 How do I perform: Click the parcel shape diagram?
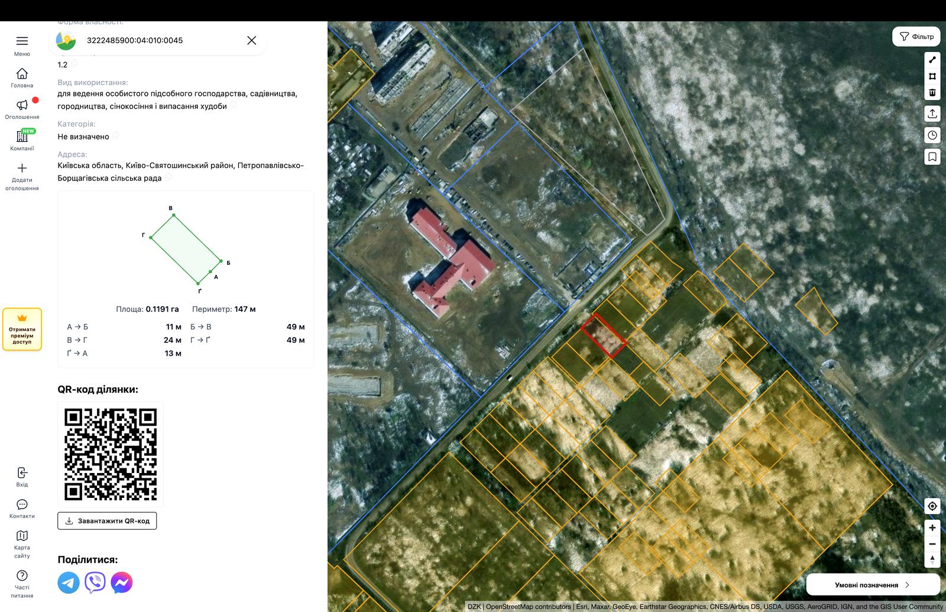pyautogui.click(x=186, y=249)
